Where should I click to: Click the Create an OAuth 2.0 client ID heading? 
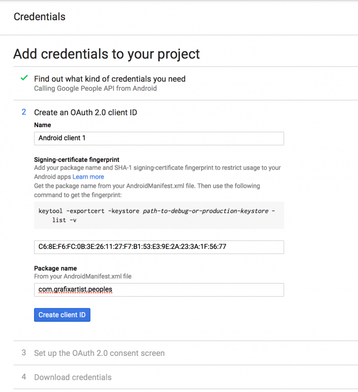click(x=86, y=113)
